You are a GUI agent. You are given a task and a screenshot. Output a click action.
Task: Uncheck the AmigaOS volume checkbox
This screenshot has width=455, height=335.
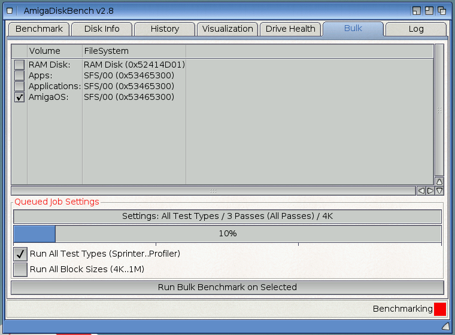tap(20, 97)
